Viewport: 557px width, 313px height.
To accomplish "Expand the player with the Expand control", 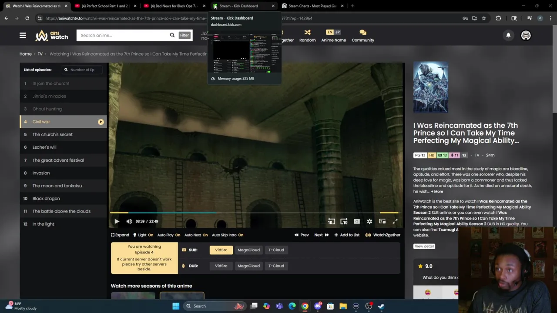I will [x=120, y=235].
